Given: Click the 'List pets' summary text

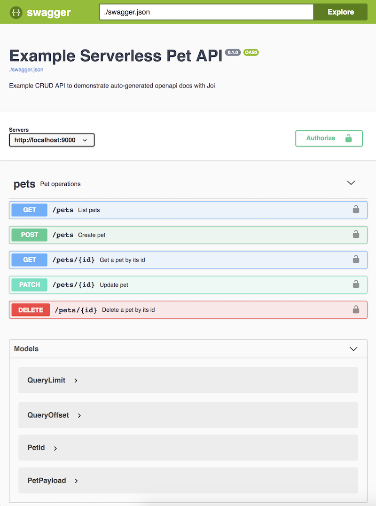Looking at the screenshot, I should coord(89,210).
